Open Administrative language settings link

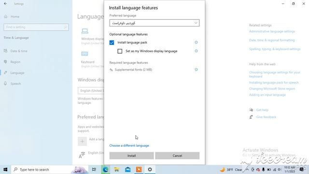coord(272,31)
